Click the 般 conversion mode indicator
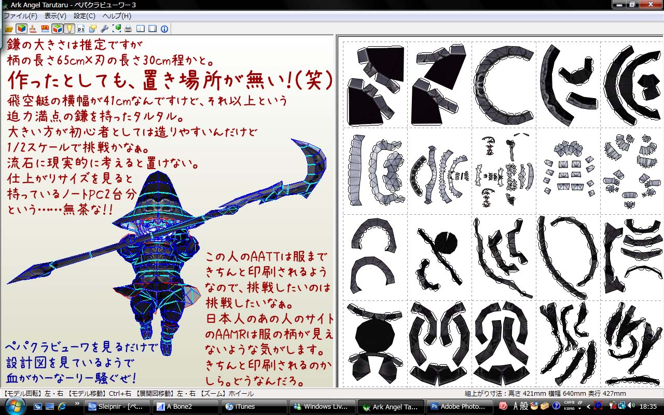 [525, 406]
